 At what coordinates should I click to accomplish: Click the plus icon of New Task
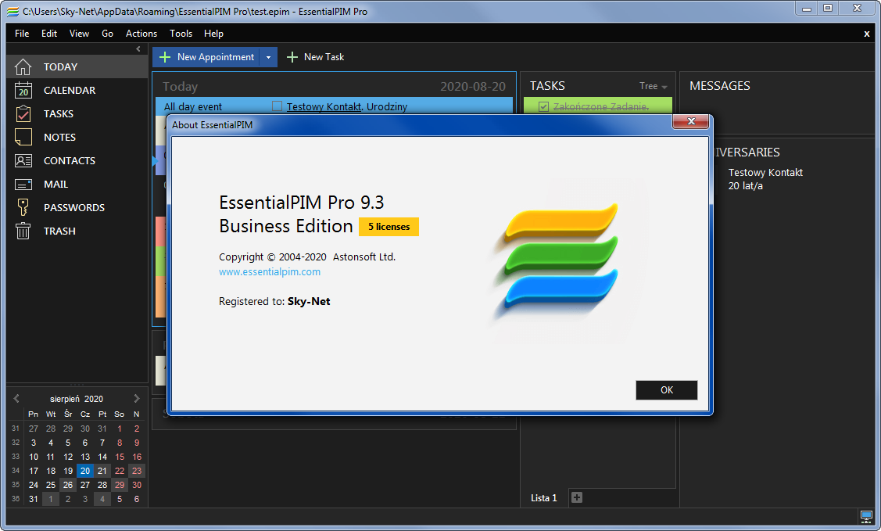coord(292,57)
